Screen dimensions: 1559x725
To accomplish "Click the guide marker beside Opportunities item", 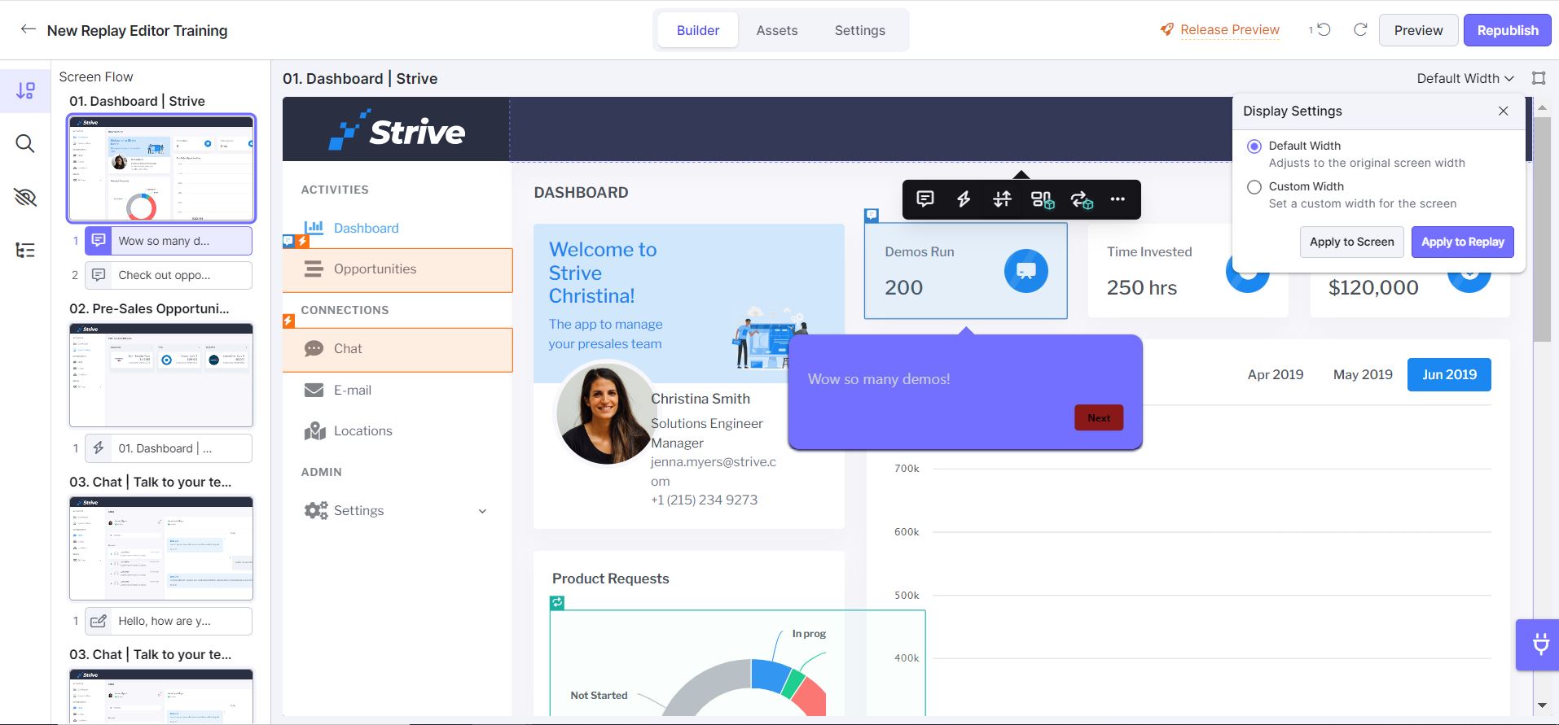I will [288, 241].
